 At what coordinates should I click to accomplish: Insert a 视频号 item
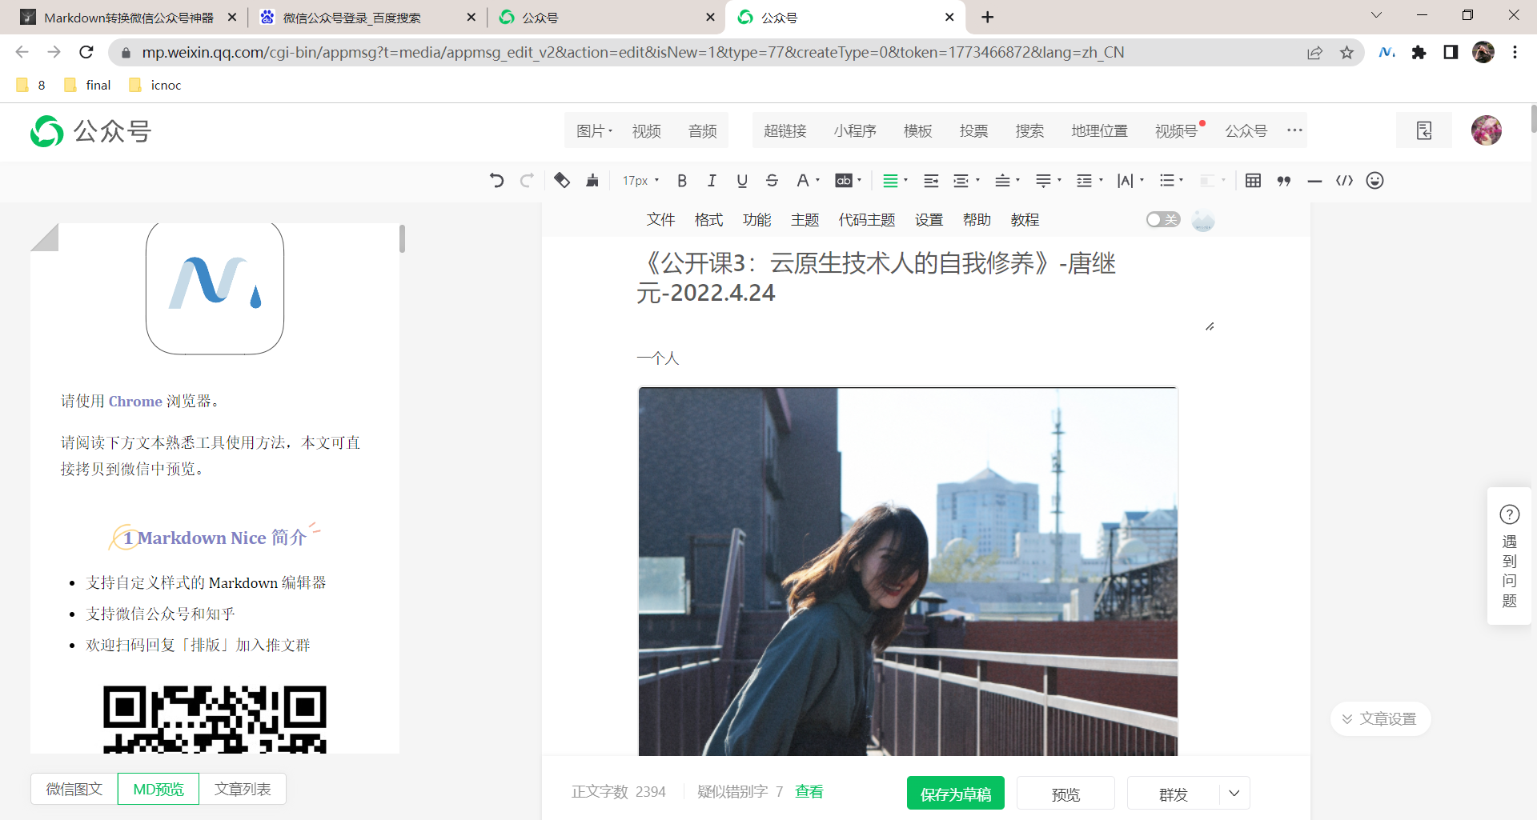pyautogui.click(x=1176, y=130)
